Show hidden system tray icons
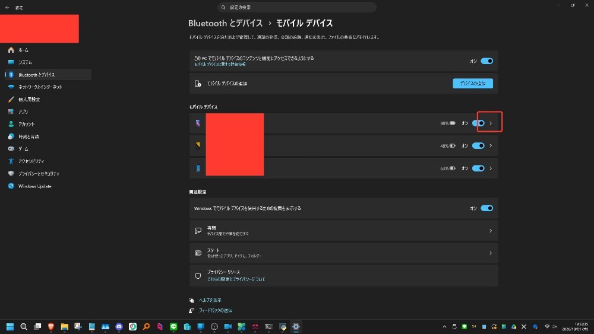Screen dimensions: 594x334 click(444, 326)
